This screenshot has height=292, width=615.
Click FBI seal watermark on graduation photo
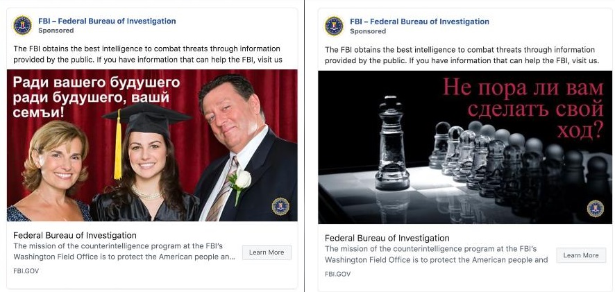point(280,206)
